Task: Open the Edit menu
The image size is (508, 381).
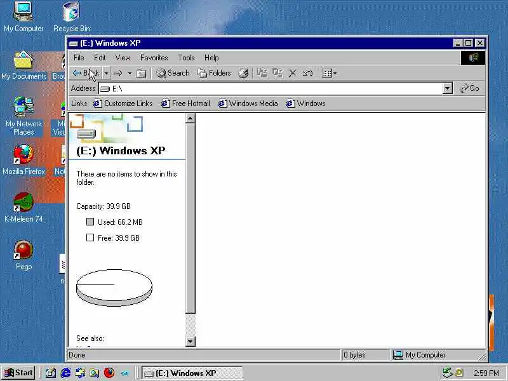Action: pos(100,58)
